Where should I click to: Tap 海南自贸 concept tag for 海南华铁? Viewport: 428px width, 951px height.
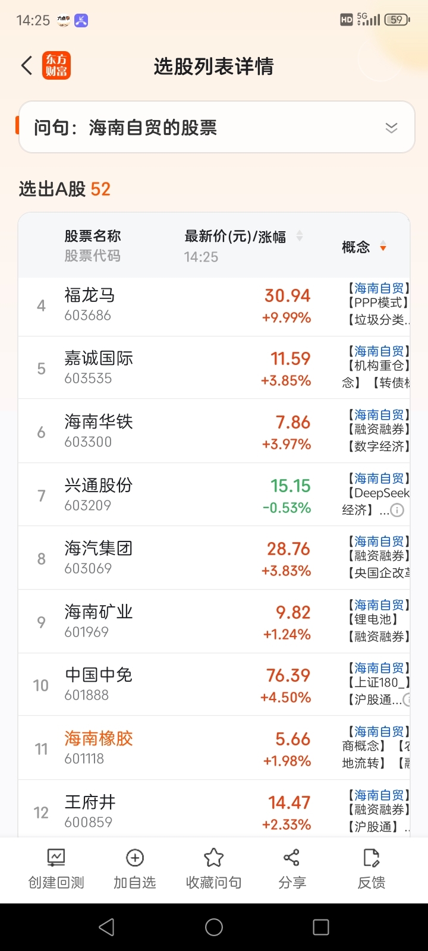click(379, 414)
